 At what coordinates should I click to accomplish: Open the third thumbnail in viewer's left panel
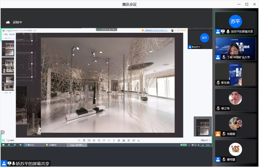tap(9, 82)
